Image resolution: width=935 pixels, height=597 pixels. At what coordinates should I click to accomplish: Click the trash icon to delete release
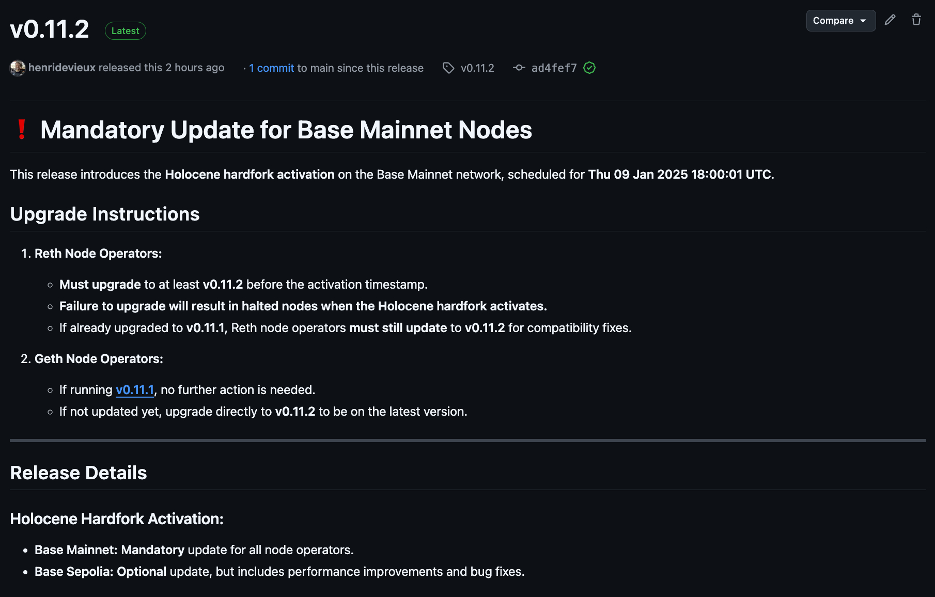click(916, 20)
